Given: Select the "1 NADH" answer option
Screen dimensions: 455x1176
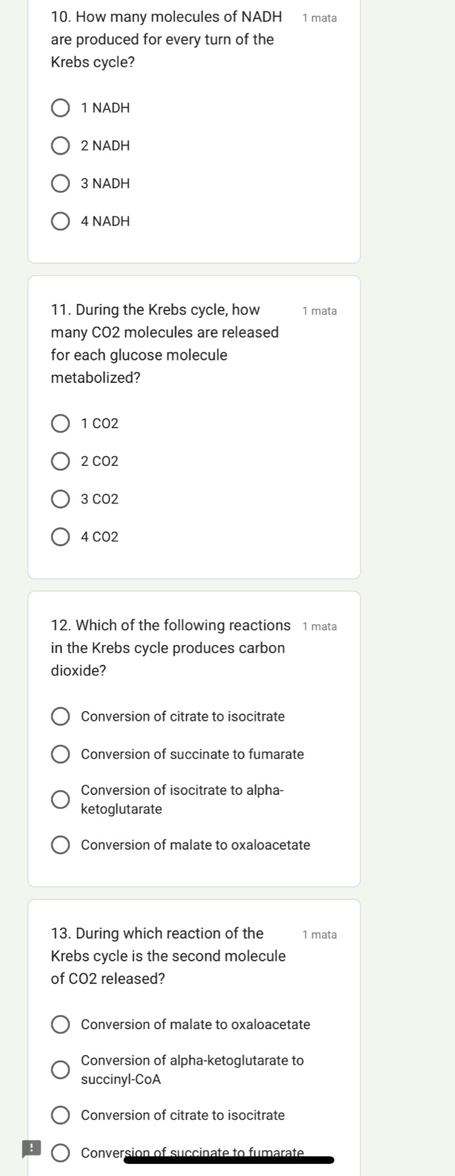Looking at the screenshot, I should tap(60, 108).
